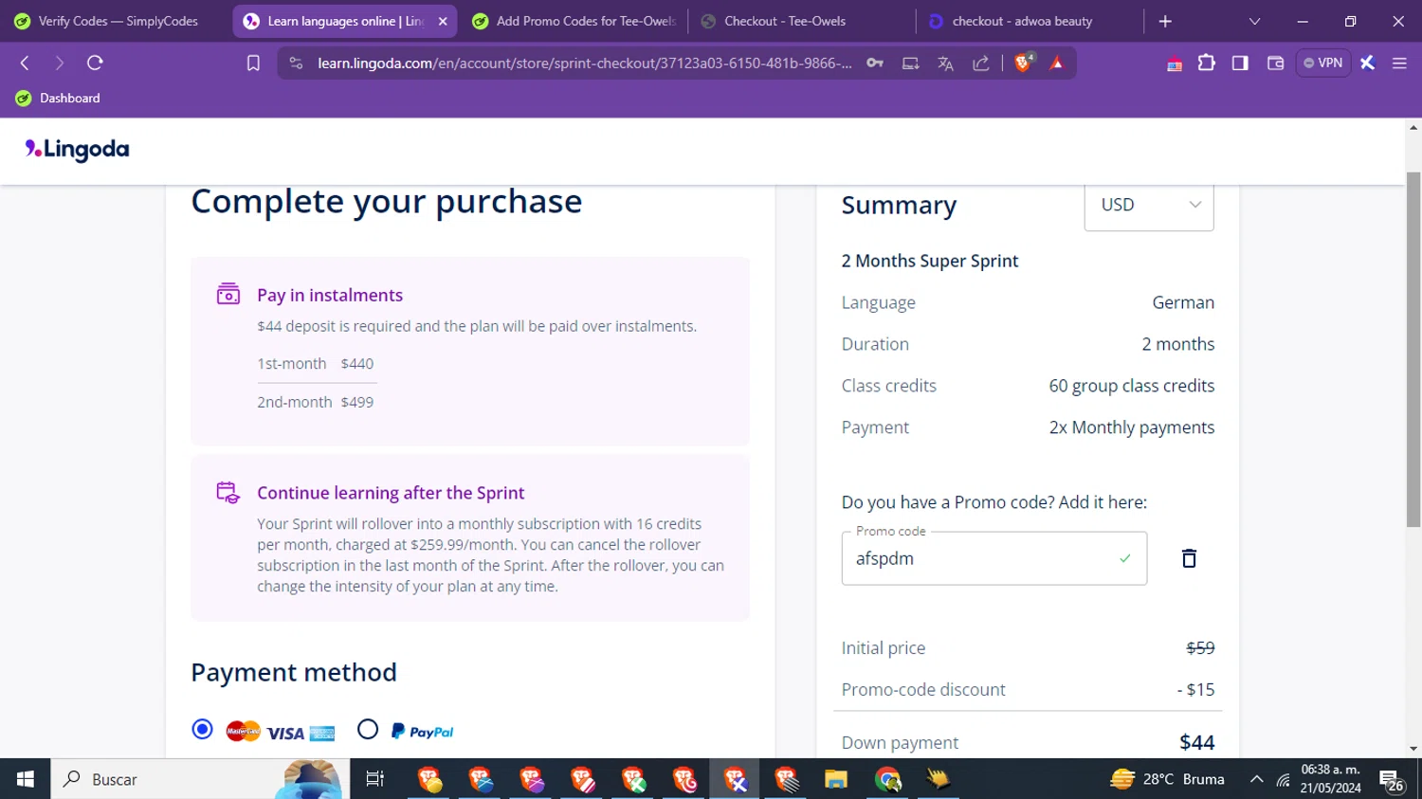
Task: Click the page vertical scrollbar
Action: tap(1413, 350)
